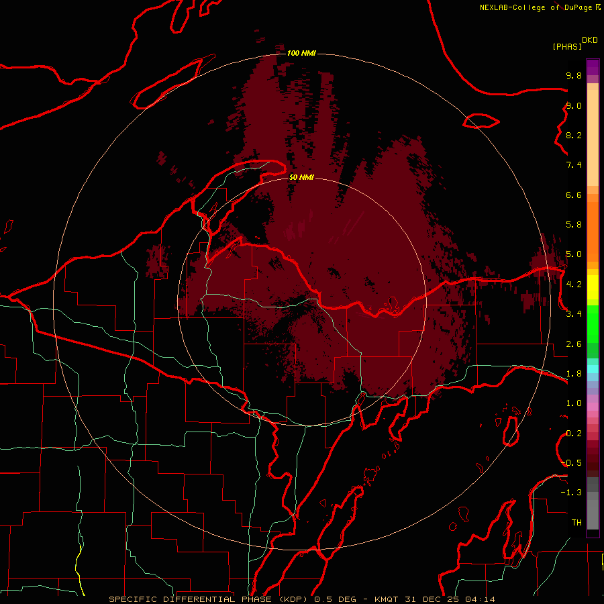The image size is (604, 604).
Task: Click the 7.4 scale value
Action: pos(574,165)
